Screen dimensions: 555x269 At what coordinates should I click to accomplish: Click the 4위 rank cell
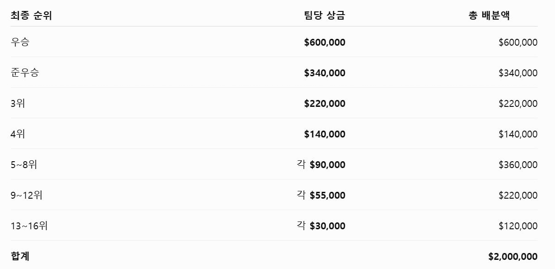pos(18,134)
